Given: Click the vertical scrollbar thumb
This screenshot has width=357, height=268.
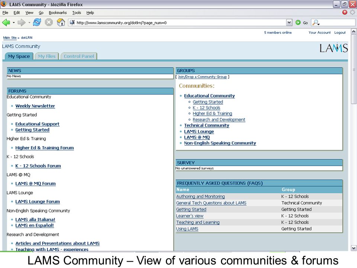Looking at the screenshot, I should pos(354,69).
